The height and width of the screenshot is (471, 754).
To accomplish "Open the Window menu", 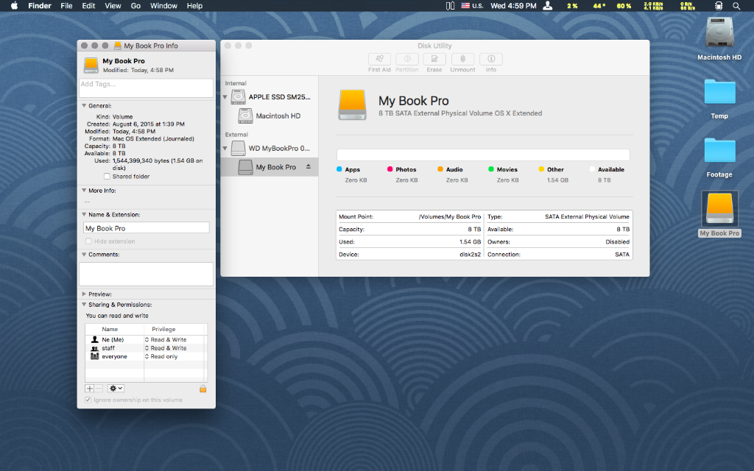I will [163, 6].
